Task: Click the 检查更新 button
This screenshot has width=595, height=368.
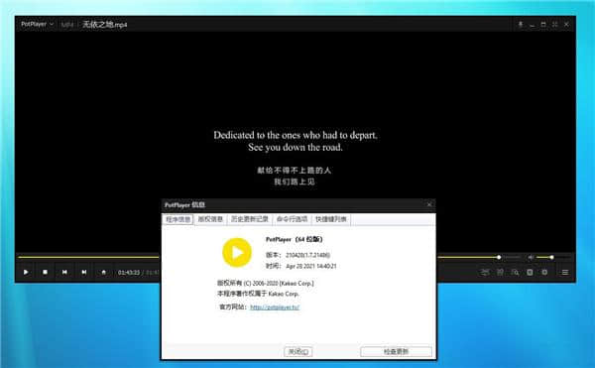Action: [396, 352]
